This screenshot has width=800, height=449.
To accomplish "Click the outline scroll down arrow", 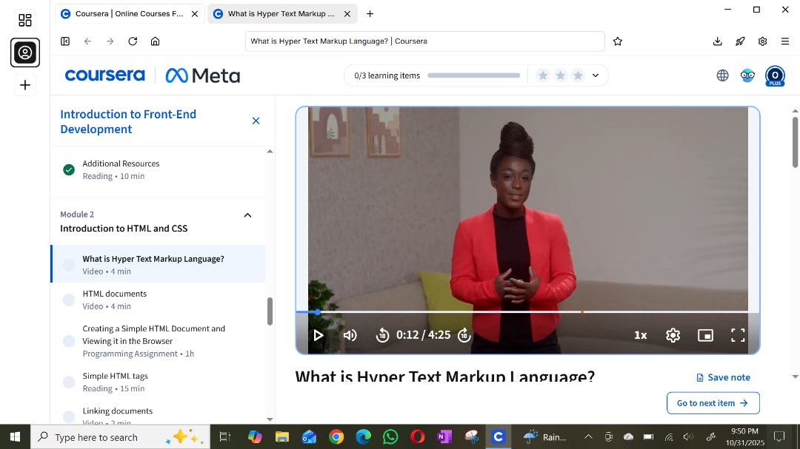I will (x=270, y=419).
